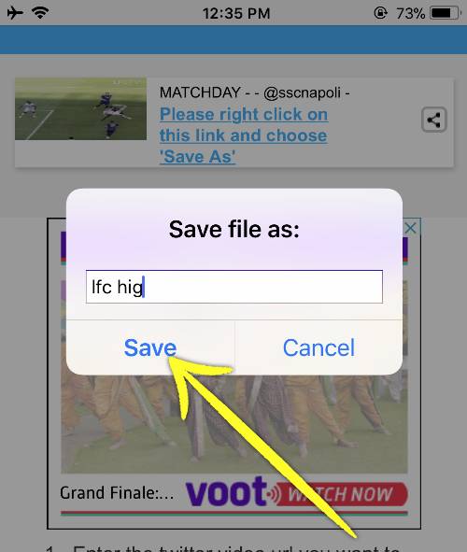
Task: Tap the Wi-Fi signal icon
Action: (40, 13)
